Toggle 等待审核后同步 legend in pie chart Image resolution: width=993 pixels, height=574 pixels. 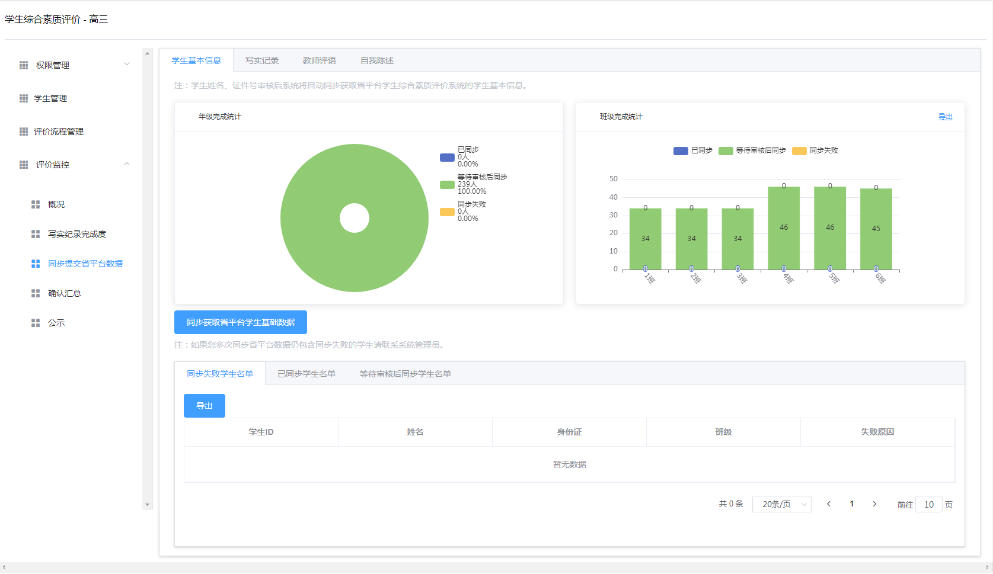(474, 184)
